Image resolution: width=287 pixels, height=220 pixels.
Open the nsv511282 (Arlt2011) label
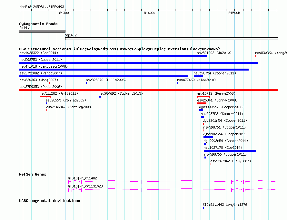59,93
